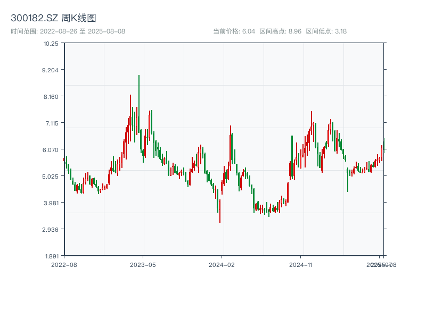
Task: Click the y-axis value 2.936
Action: [50, 230]
